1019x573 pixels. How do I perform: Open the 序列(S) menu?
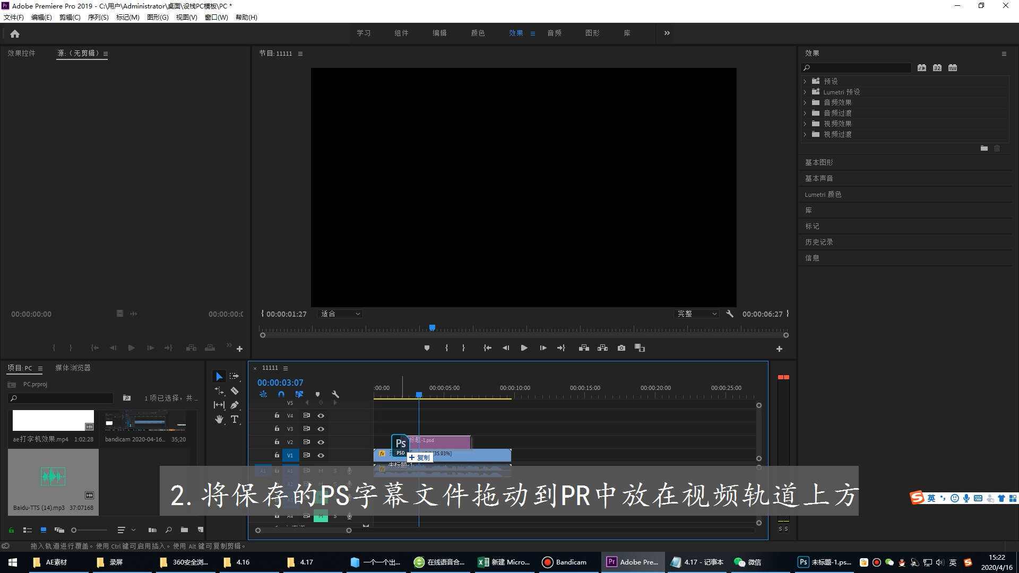pyautogui.click(x=98, y=17)
